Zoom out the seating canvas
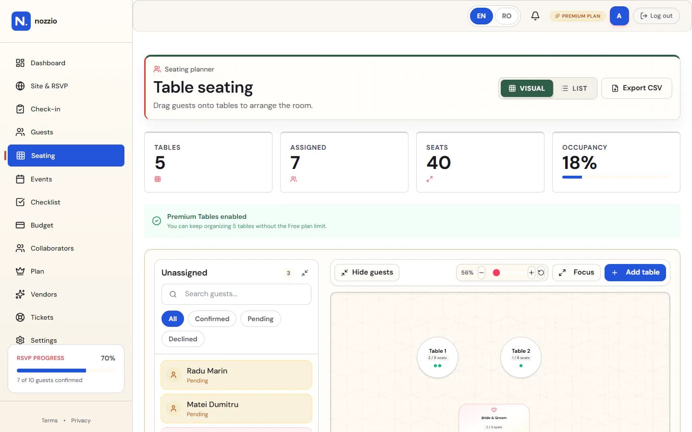Screen dimensions: 692x432 point(482,273)
